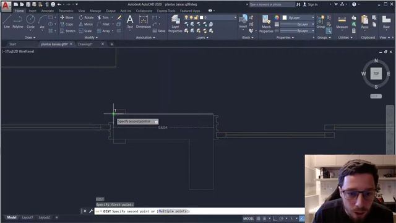
Task: Switch to the Drawing1 file tab
Action: tap(85, 44)
